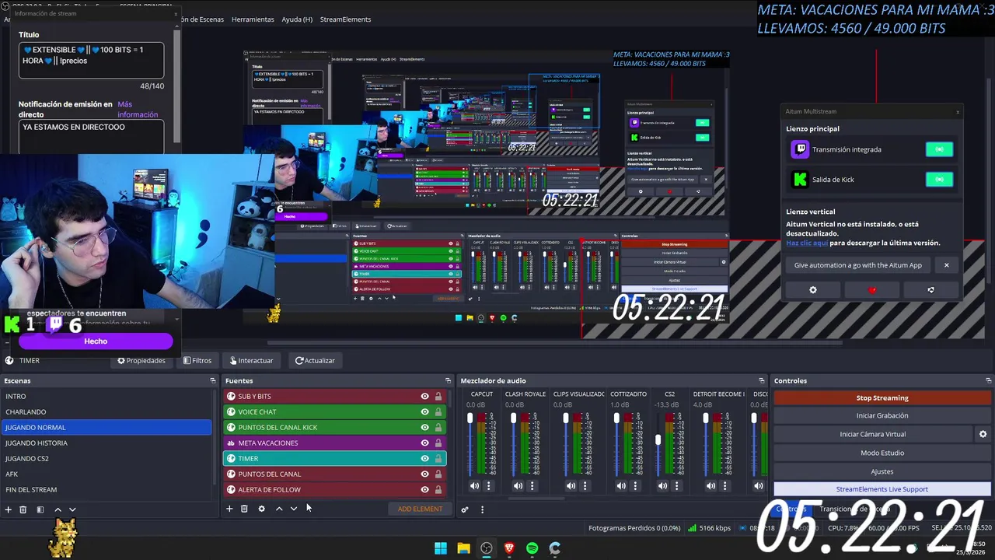Viewport: 995px width, 560px height.
Task: Open Ajustes from Controles
Action: pos(882,471)
